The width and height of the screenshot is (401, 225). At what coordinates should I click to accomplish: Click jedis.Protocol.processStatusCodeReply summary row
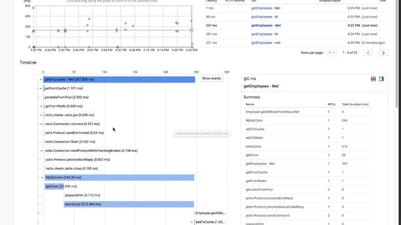[308, 207]
